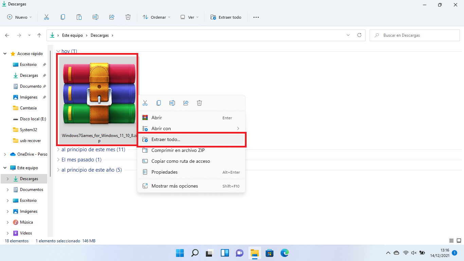The image size is (464, 261).
Task: Open the Ver view dropdown
Action: pos(190,17)
